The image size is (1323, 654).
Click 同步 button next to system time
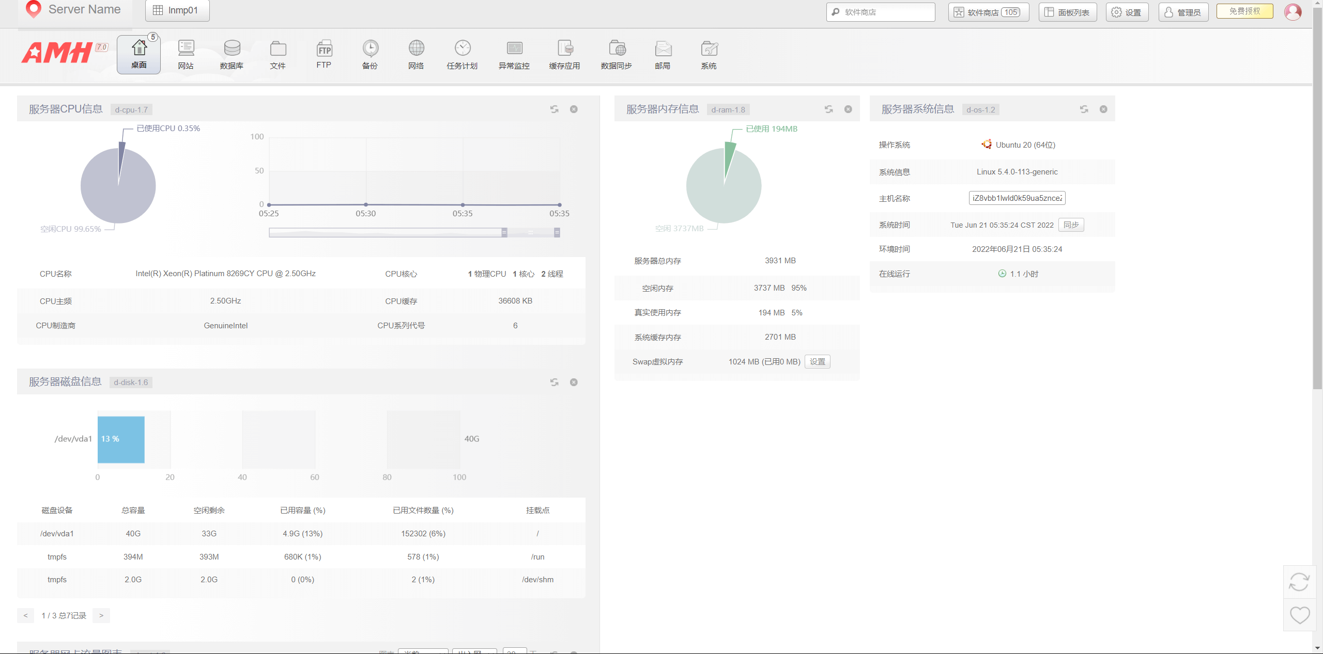click(1071, 225)
